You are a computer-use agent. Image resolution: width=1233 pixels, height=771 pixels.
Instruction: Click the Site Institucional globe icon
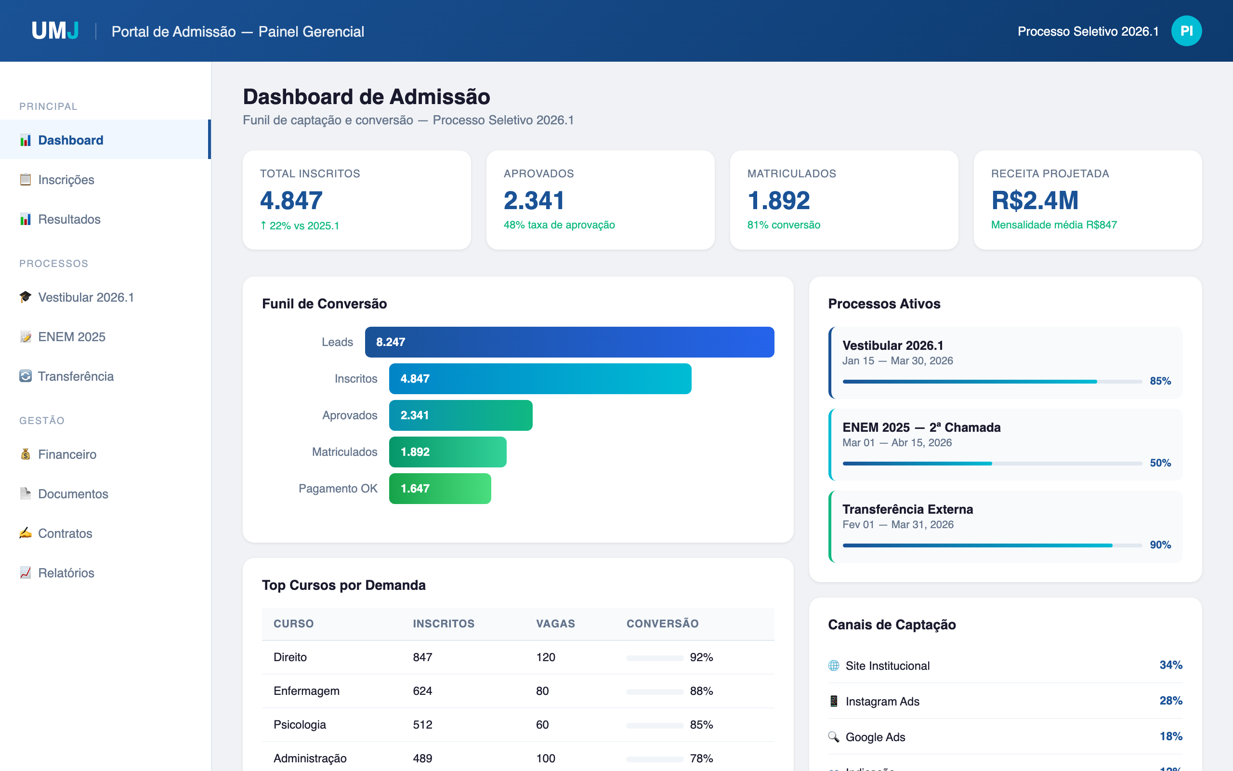(834, 665)
